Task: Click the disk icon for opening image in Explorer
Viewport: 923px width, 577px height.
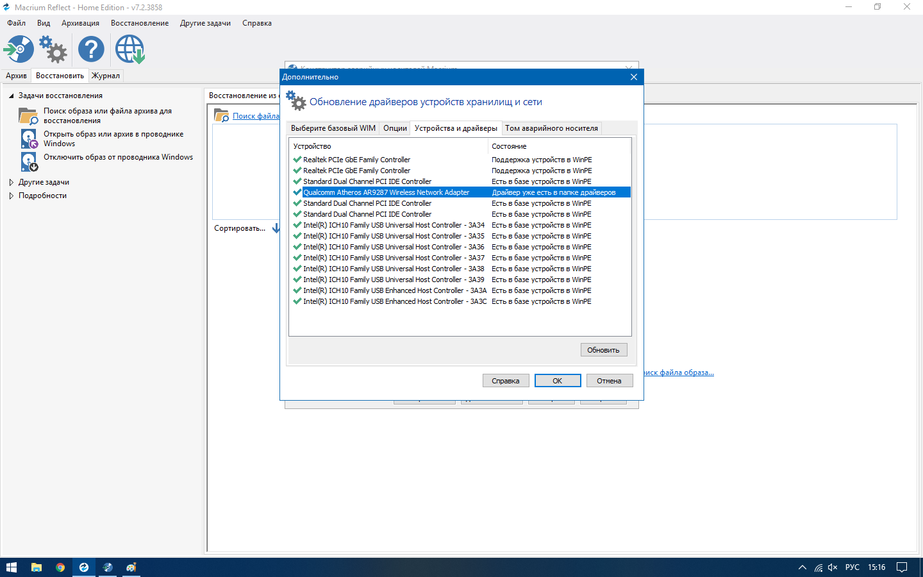Action: tap(29, 138)
